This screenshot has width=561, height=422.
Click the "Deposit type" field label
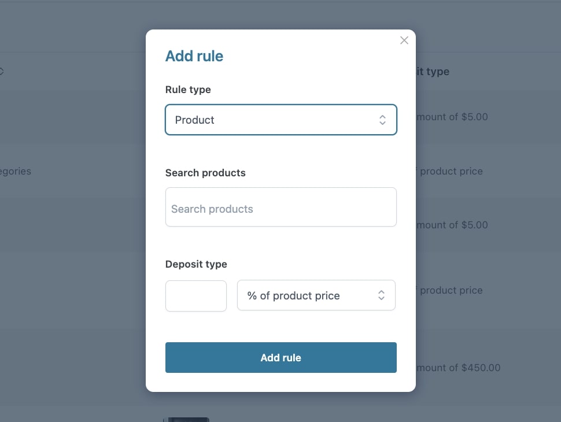pos(196,264)
